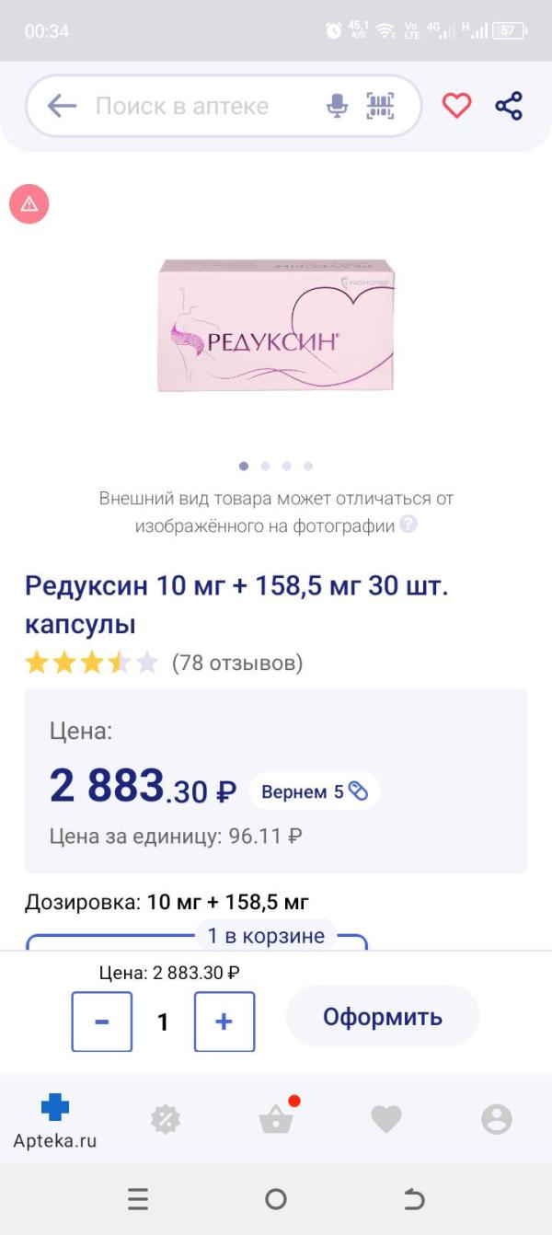Open the favorites heart tab in bottom bar

386,1119
